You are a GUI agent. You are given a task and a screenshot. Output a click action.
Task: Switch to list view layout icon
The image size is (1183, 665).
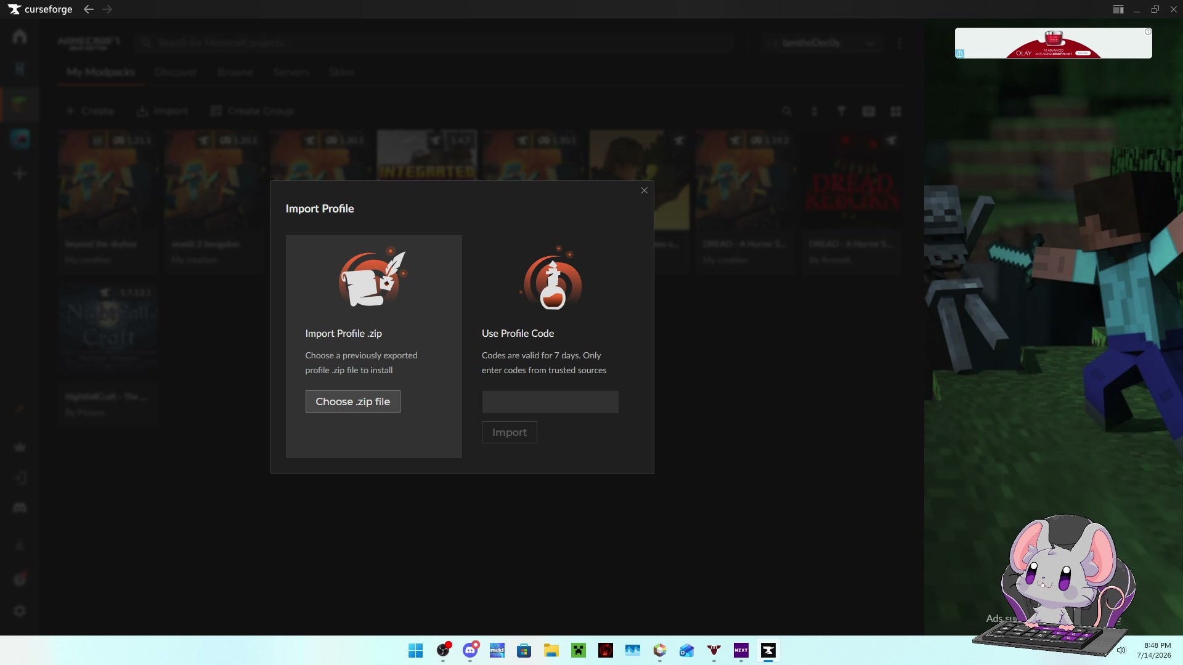[869, 111]
